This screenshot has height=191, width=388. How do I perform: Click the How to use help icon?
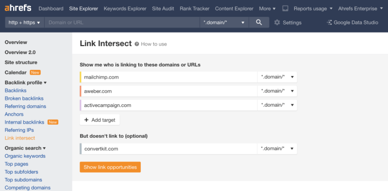[x=137, y=44]
